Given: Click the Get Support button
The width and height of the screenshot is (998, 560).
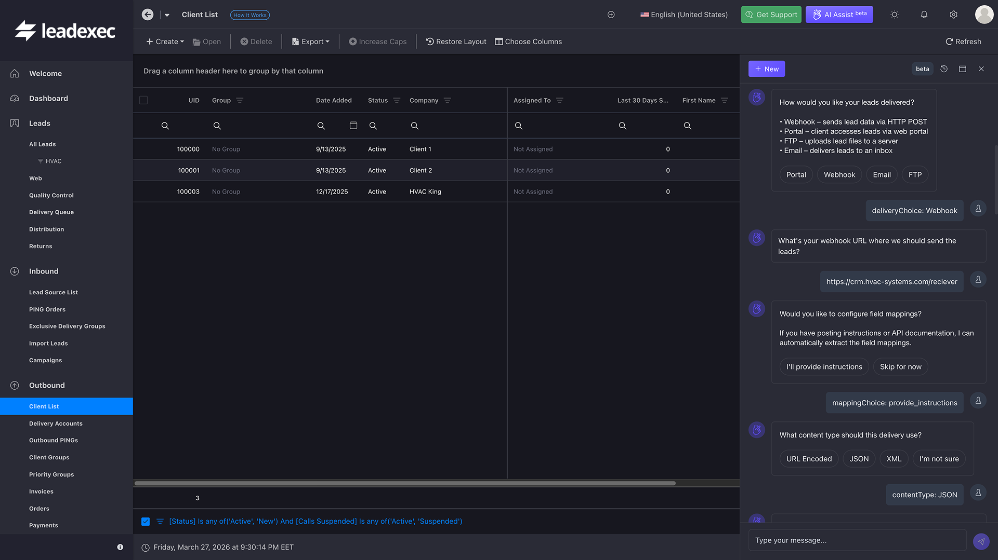Looking at the screenshot, I should point(771,15).
